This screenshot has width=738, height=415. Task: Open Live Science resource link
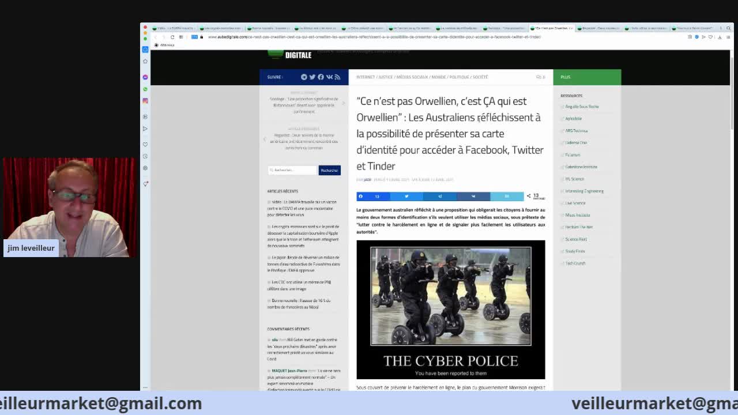[575, 203]
